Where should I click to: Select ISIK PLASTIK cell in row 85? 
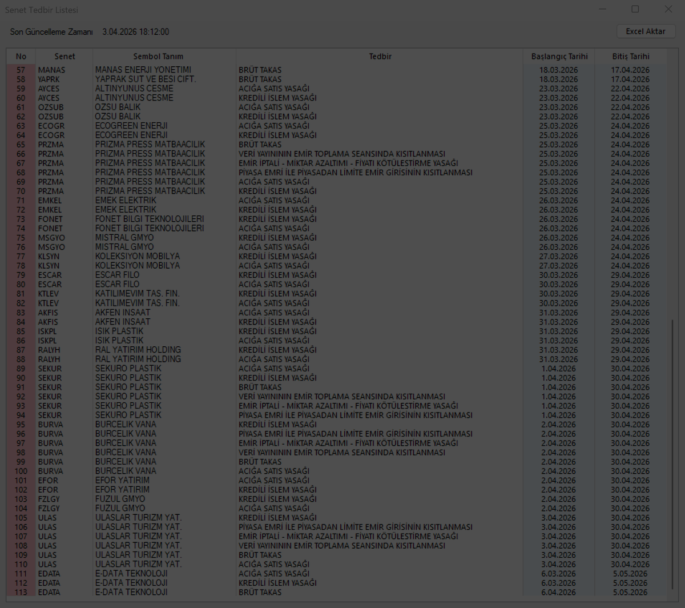point(119,331)
